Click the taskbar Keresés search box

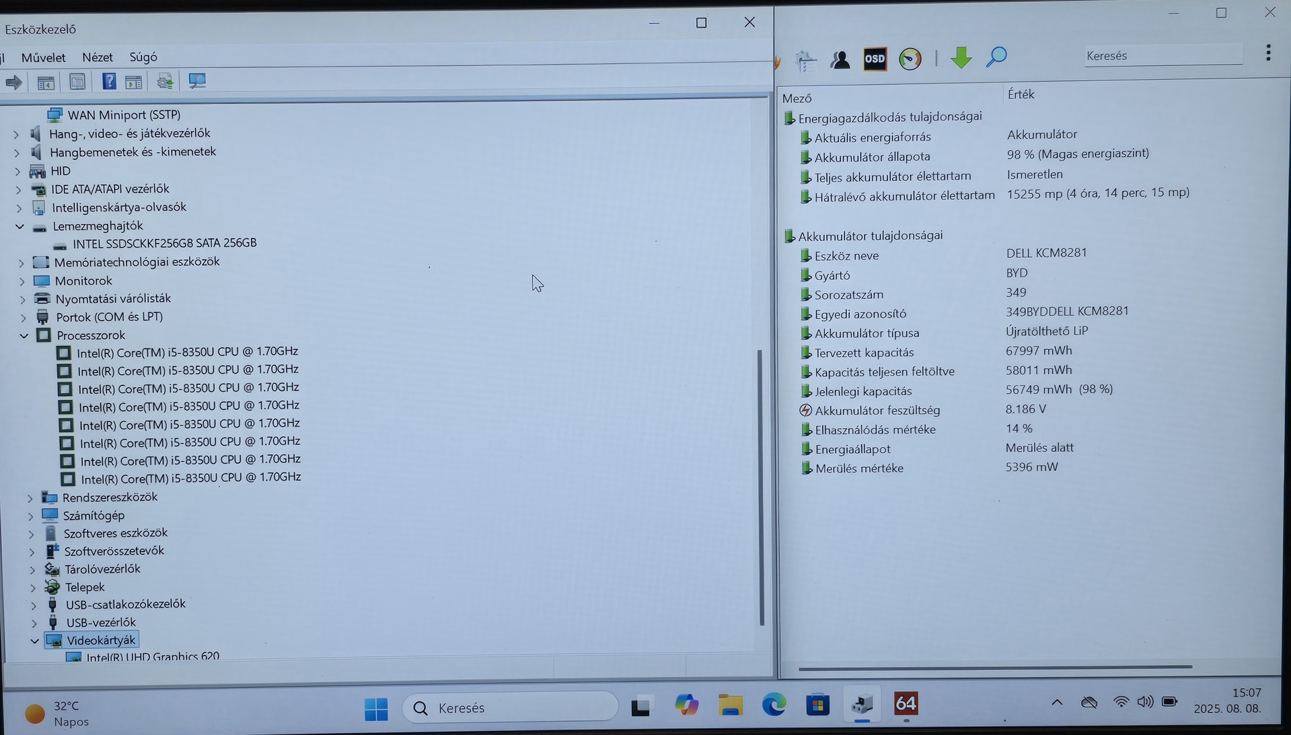[511, 708]
